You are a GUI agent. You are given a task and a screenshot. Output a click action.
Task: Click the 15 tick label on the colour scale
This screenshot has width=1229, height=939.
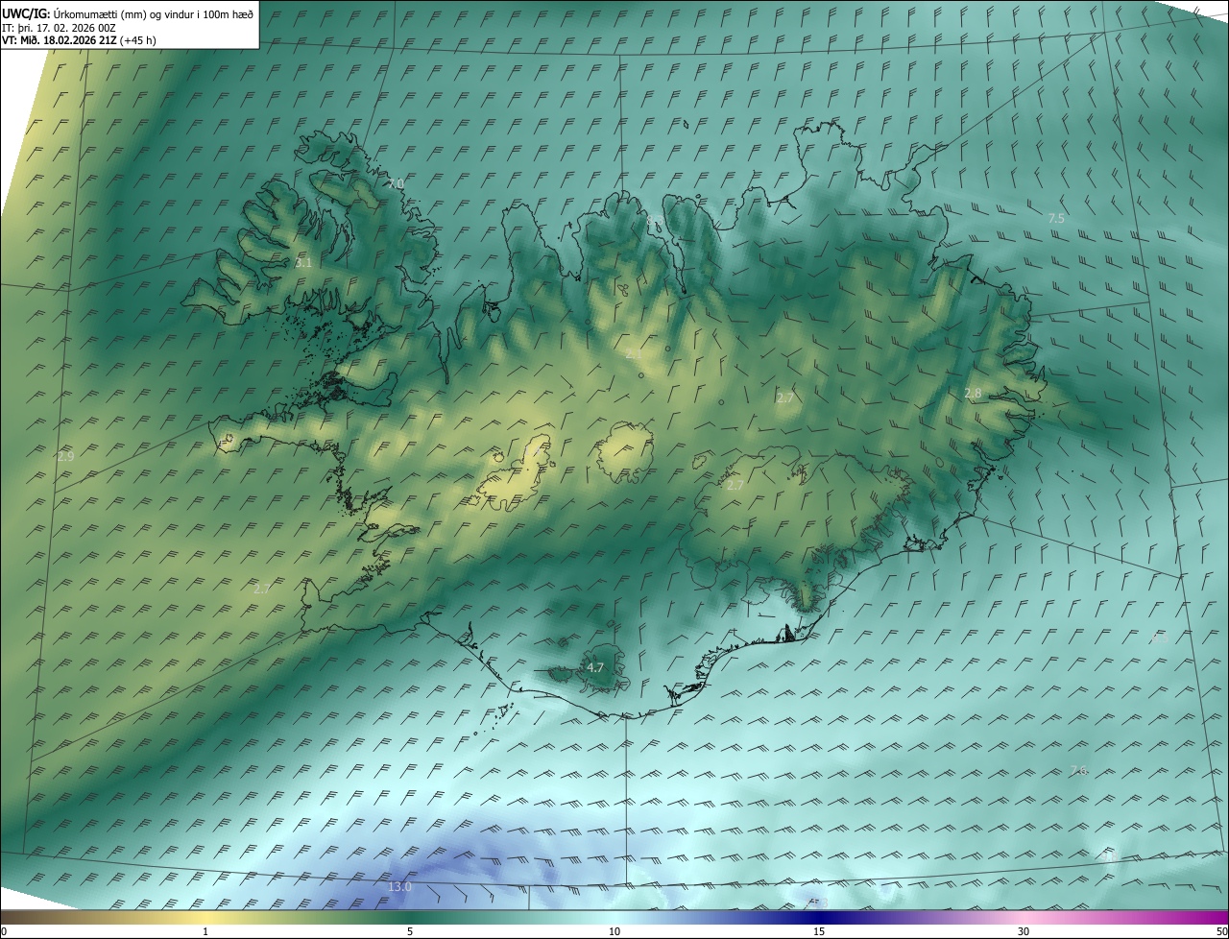[x=819, y=931]
